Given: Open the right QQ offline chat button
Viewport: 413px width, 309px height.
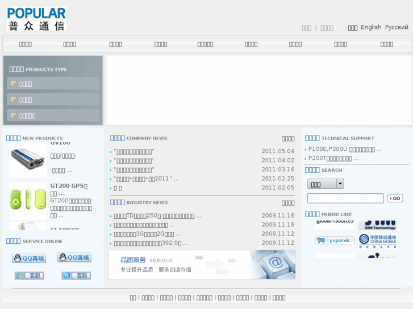Looking at the screenshot, I should pyautogui.click(x=74, y=257).
